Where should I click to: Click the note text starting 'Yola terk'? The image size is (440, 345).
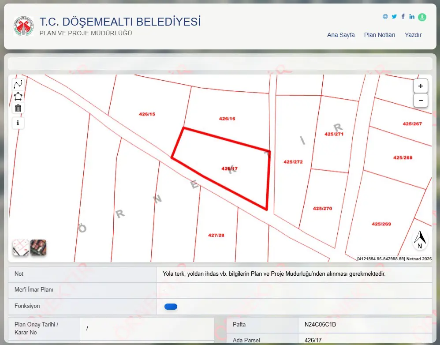(274, 274)
